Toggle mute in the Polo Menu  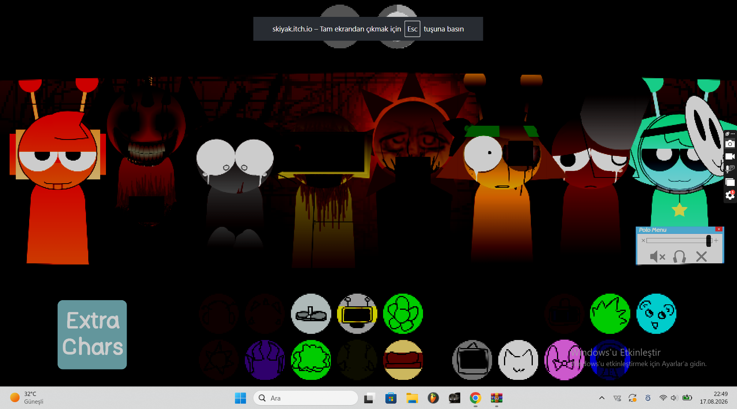pos(657,256)
